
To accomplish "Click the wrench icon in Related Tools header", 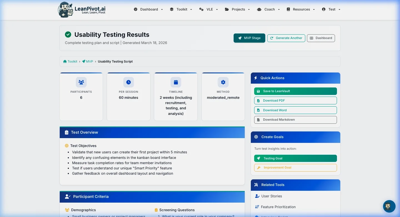I will pos(256,185).
